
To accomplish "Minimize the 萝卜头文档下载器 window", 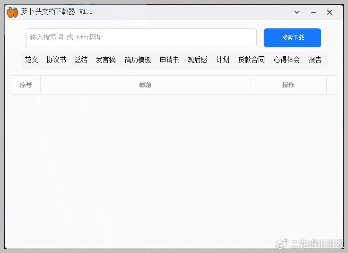I will 313,12.
